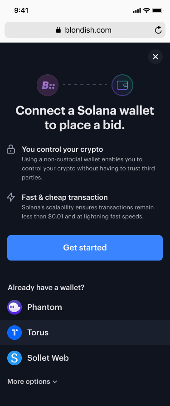
Task: Reload the page with the refresh icon
Action: pyautogui.click(x=158, y=30)
